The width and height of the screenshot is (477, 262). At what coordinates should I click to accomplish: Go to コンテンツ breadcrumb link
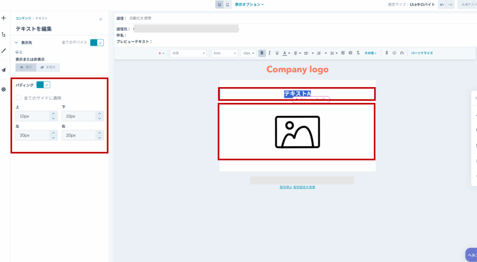pos(23,18)
